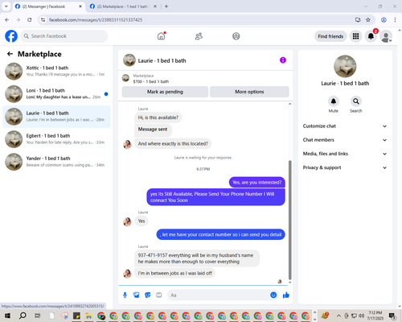402x322 pixels.
Task: Adjust volume from system tray speaker icon
Action: coord(361,316)
